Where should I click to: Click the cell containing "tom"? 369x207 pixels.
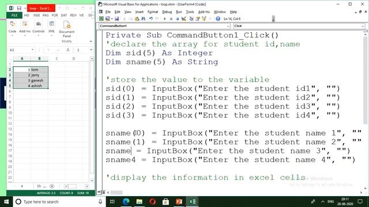pos(40,70)
